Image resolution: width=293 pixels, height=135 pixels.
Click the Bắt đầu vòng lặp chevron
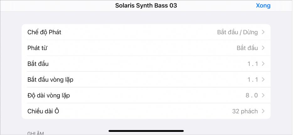263,80
